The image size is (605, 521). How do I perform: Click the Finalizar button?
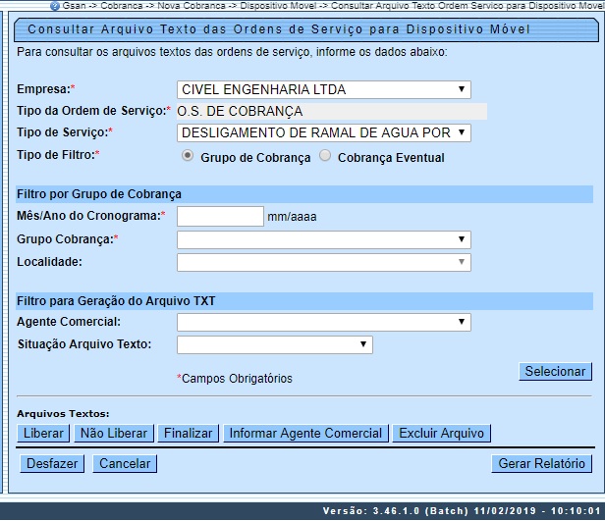tap(188, 433)
